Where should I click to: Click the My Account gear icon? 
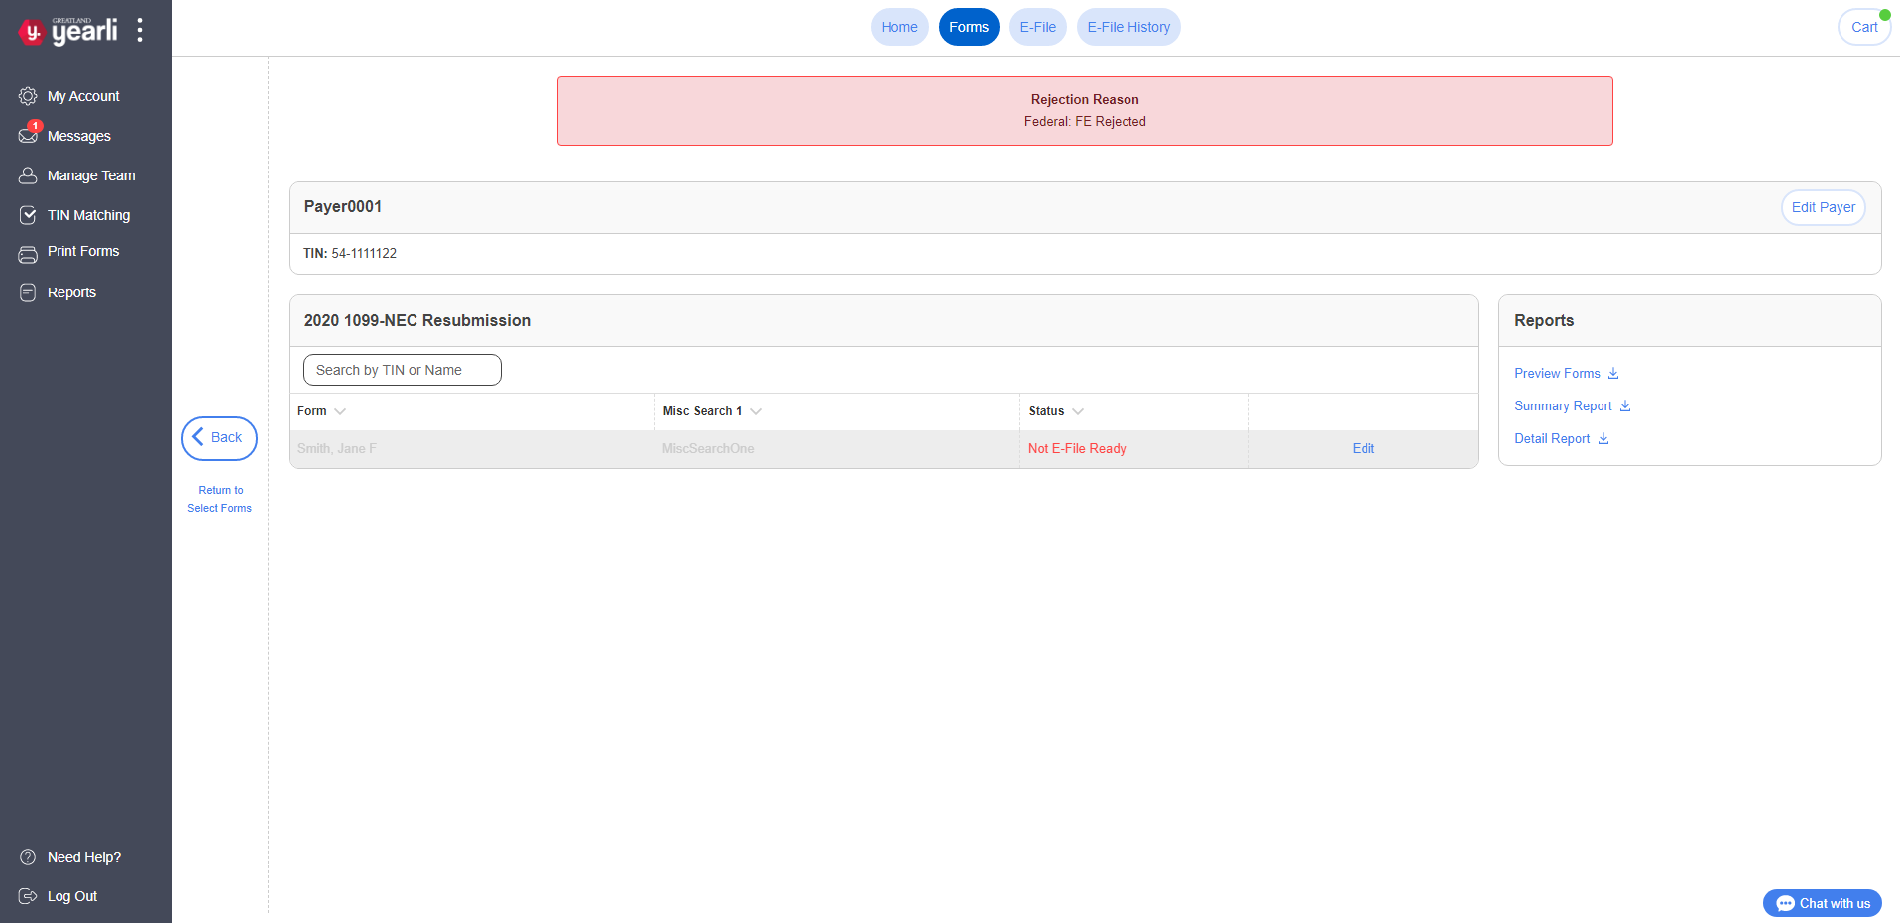point(28,96)
